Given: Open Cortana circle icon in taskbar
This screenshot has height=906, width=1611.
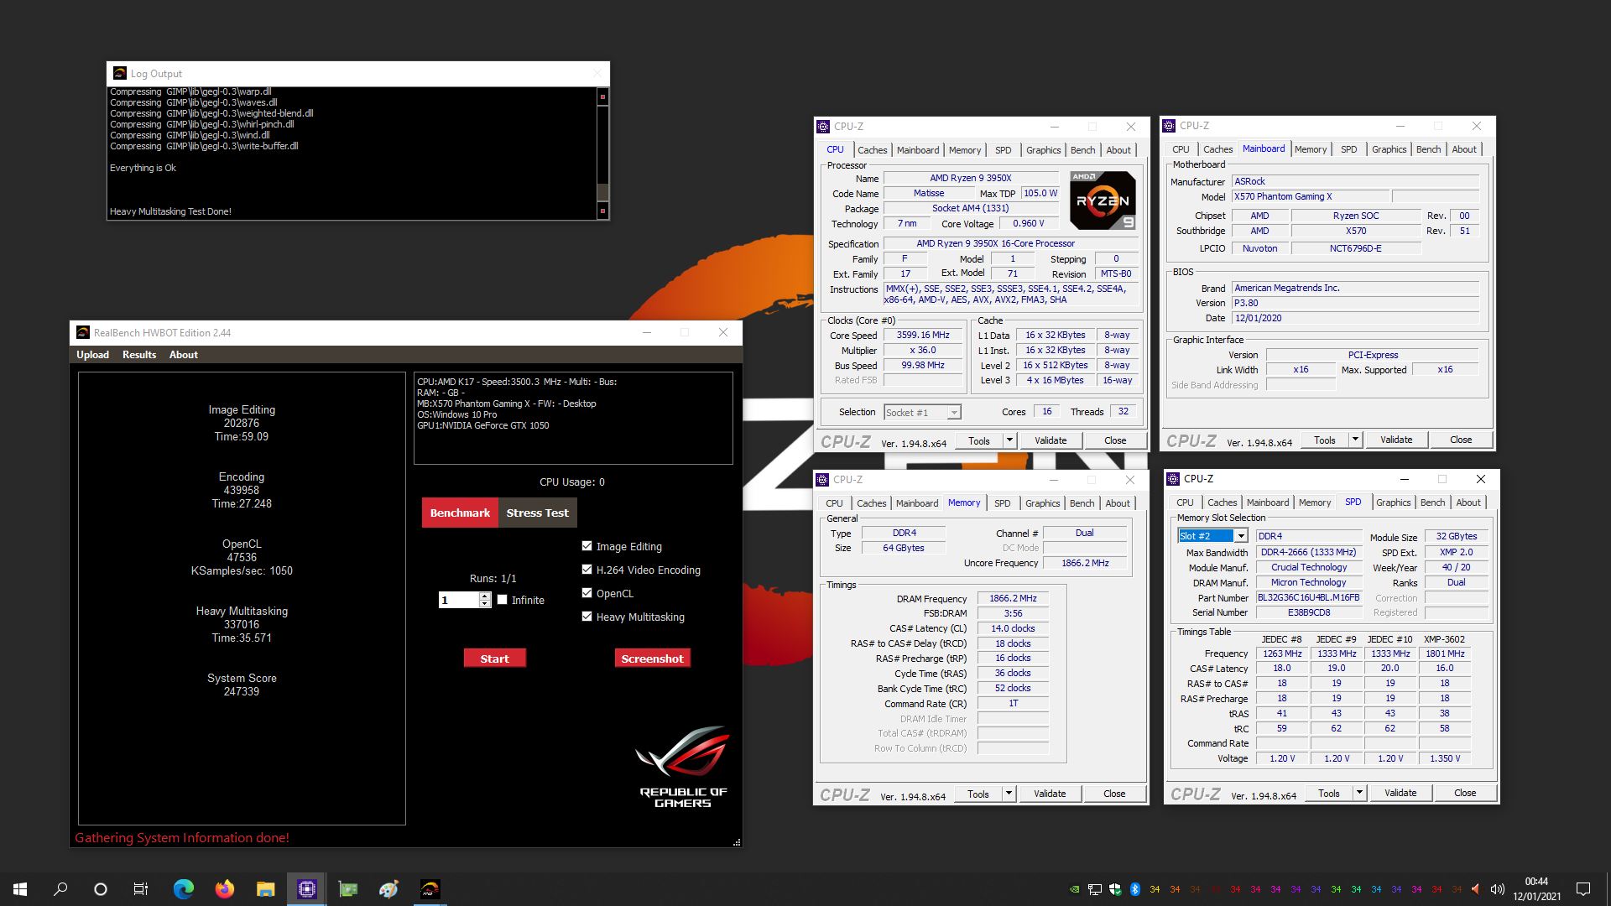Looking at the screenshot, I should click(101, 889).
